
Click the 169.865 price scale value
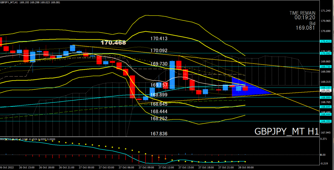pyautogui.click(x=326, y=62)
